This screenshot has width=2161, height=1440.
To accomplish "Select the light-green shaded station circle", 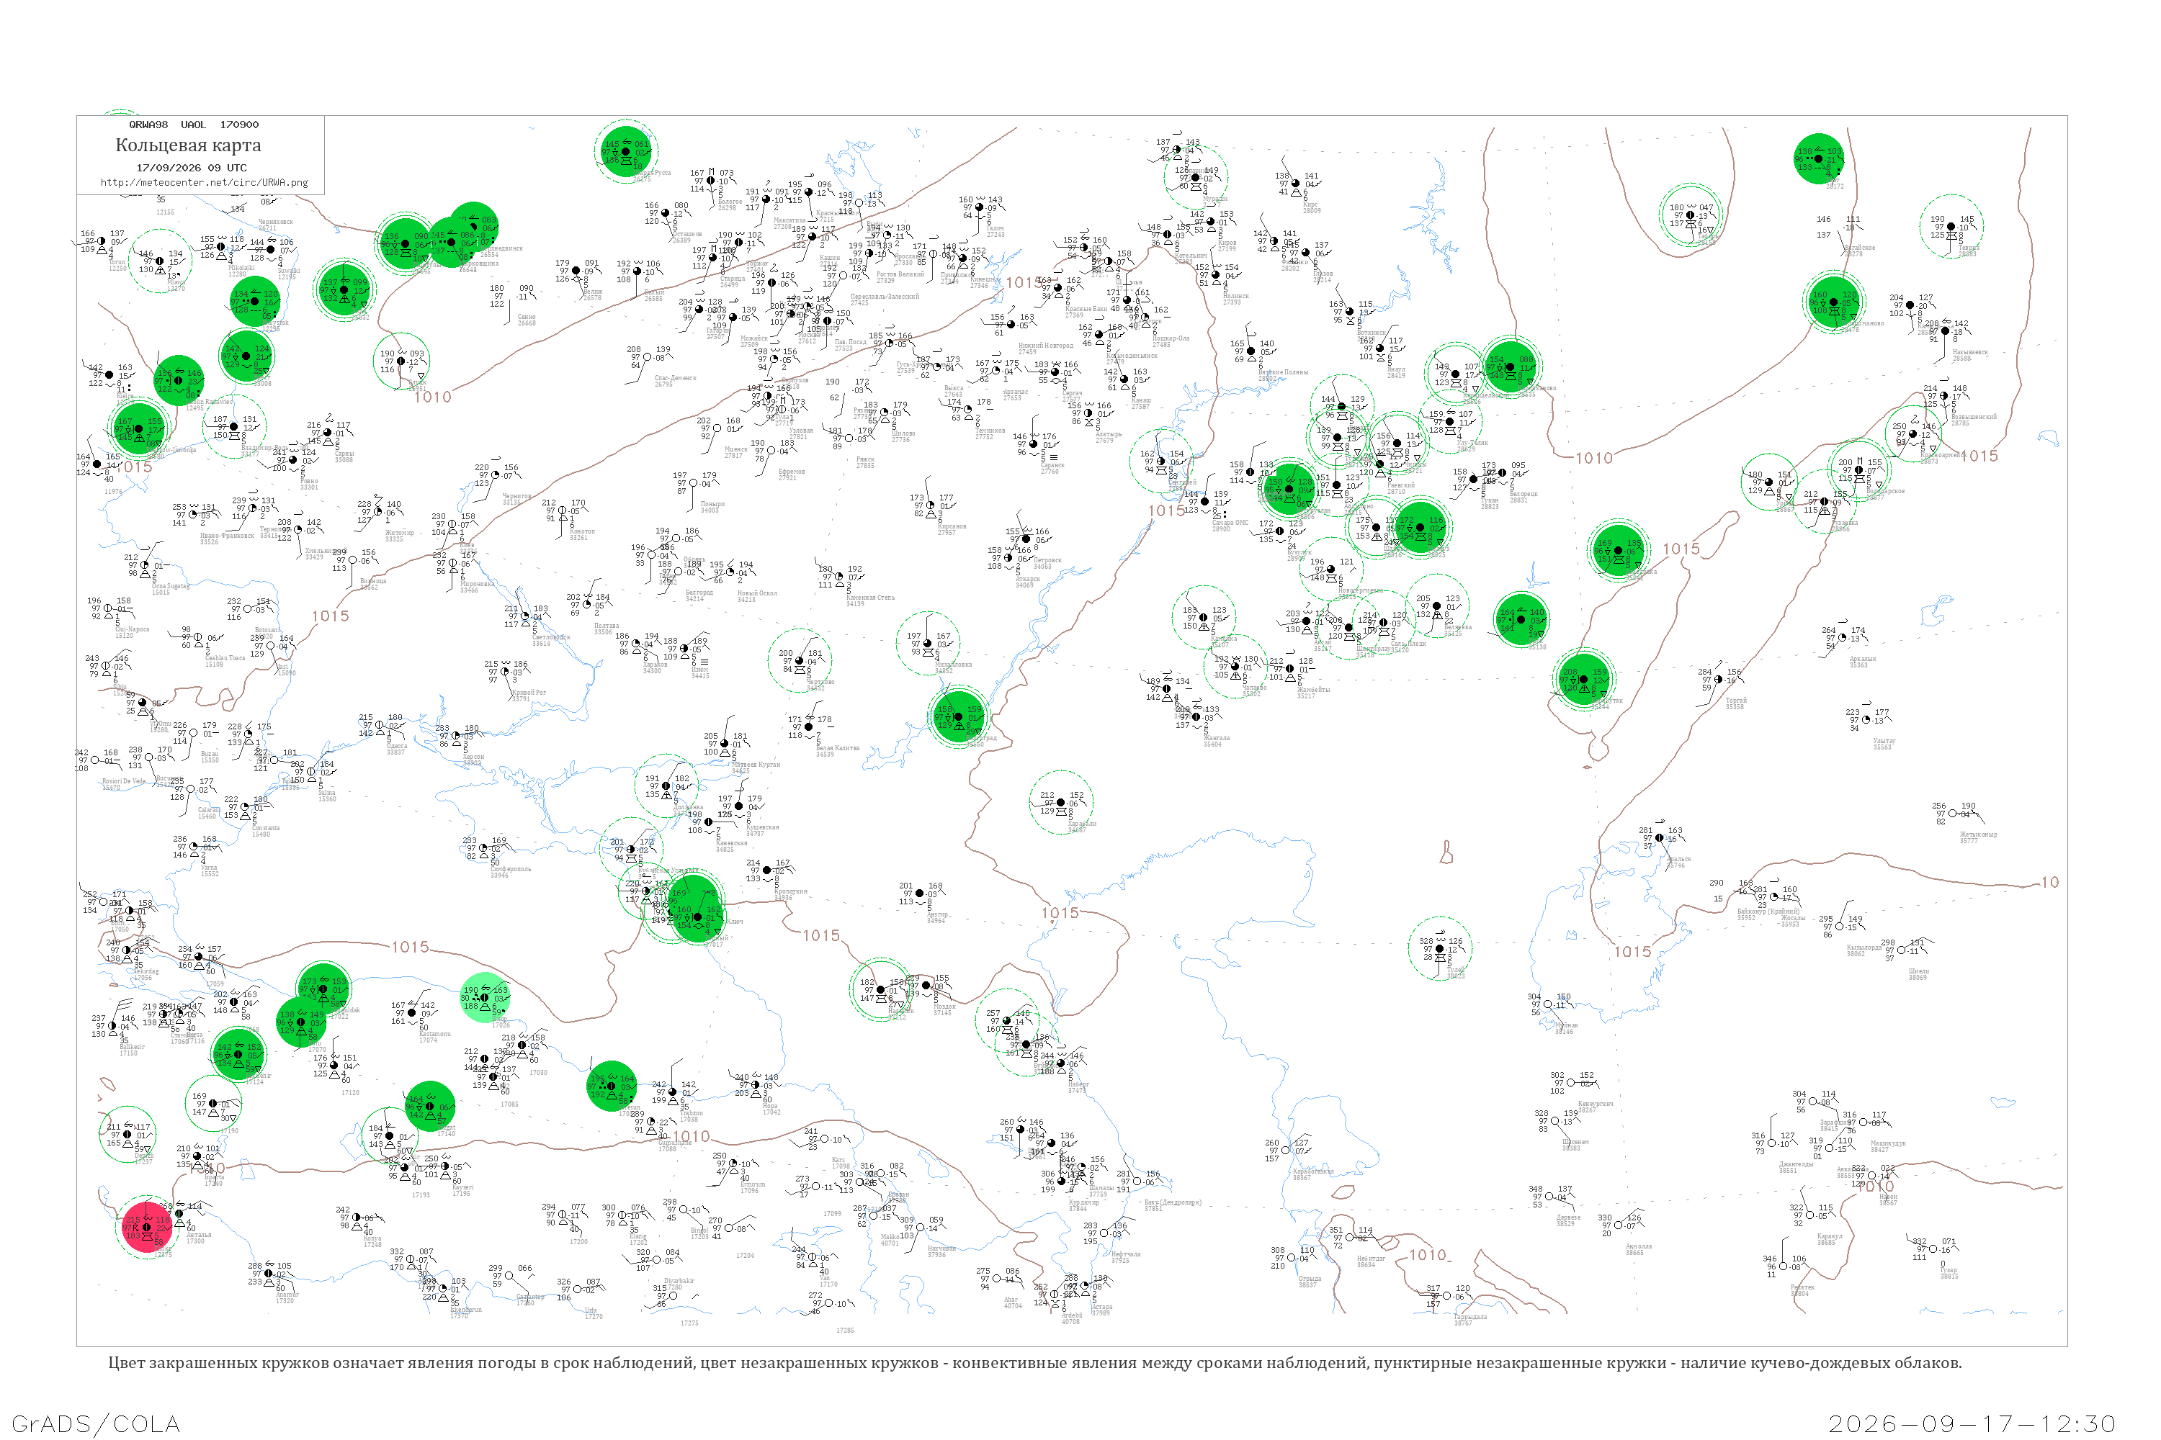I will click(485, 997).
